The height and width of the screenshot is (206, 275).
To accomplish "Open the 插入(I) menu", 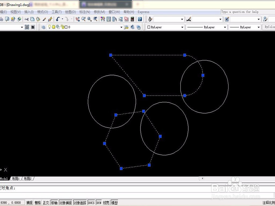I will point(29,12).
